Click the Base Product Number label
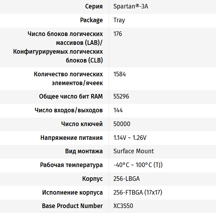216x213 pixels. point(72,206)
